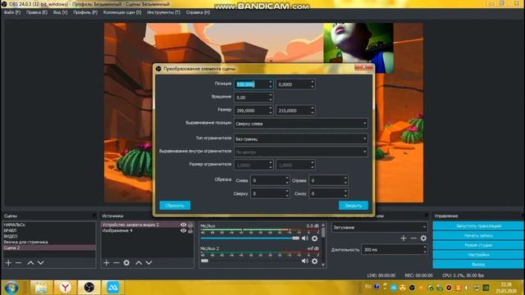
Task: Lock the Изображение 4 source
Action: [190, 230]
